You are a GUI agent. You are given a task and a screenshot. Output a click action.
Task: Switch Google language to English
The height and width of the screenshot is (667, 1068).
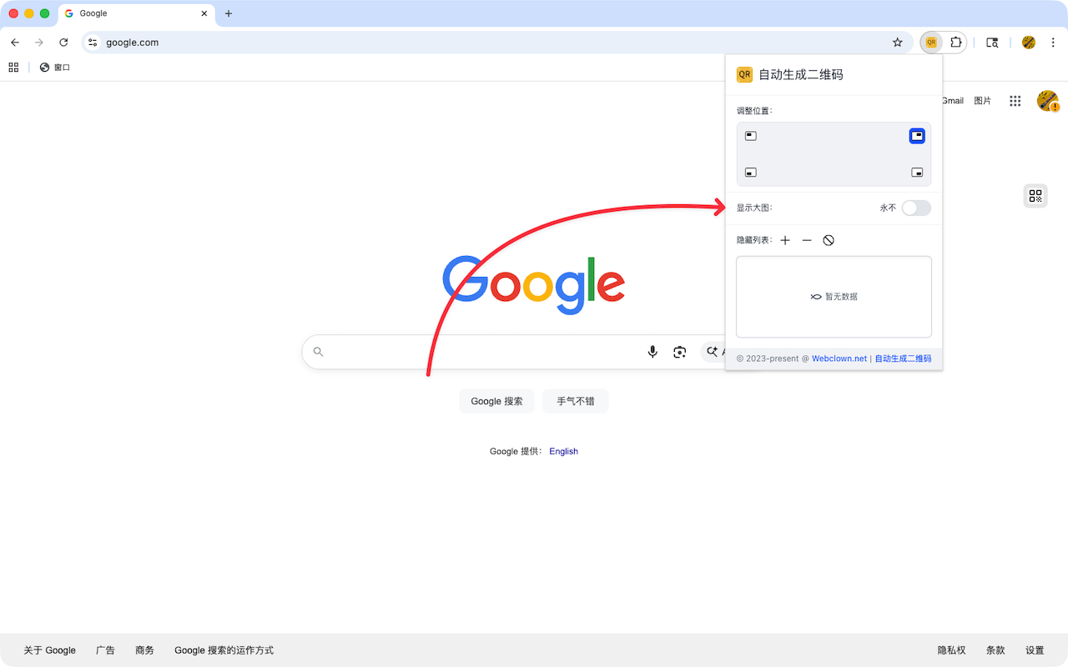[563, 451]
